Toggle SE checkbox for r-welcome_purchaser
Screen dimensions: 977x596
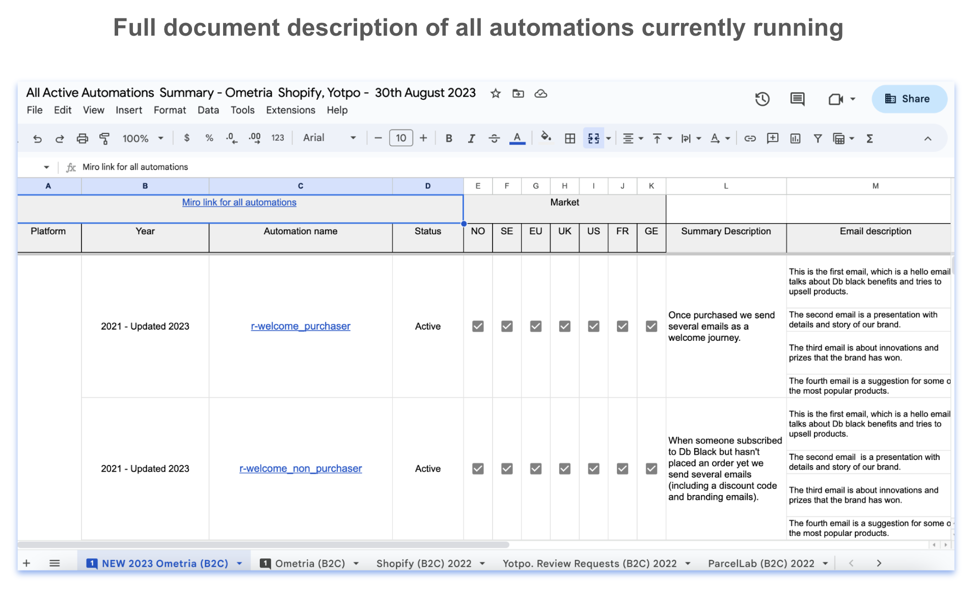click(507, 326)
